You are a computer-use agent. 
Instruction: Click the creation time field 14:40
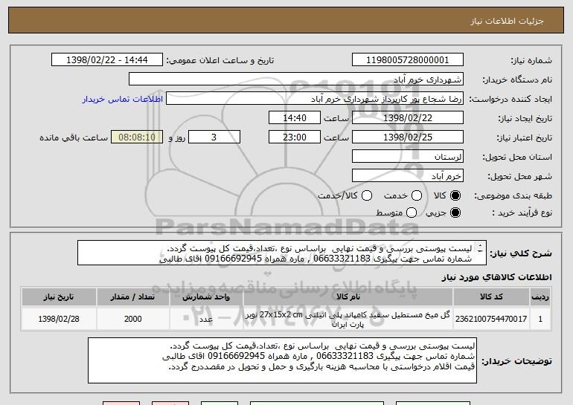295,118
